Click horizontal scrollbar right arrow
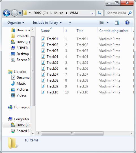This screenshot has height=153, width=136. (x=131, y=133)
